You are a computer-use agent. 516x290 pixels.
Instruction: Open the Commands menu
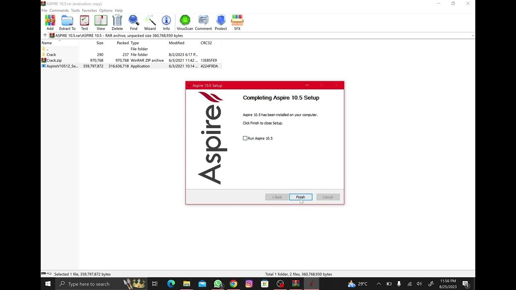coord(59,10)
